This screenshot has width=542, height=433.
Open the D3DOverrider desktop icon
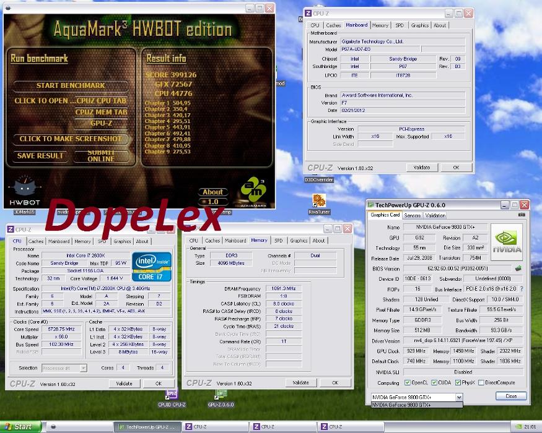319,179
